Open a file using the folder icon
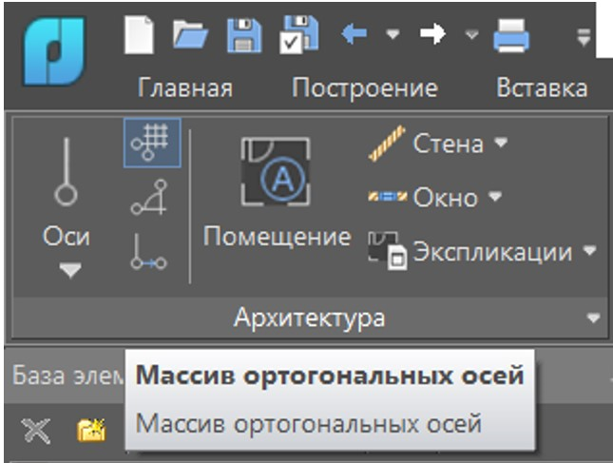Screen dimensions: 613x463 [190, 35]
